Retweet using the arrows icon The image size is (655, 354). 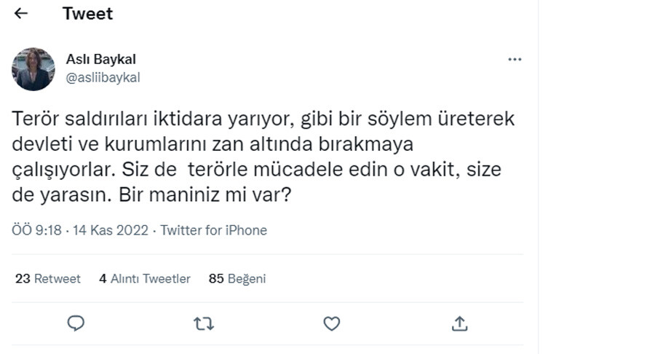click(204, 323)
